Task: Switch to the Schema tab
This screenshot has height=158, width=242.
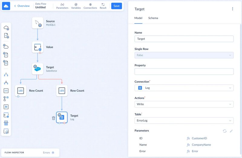Action: [153, 18]
